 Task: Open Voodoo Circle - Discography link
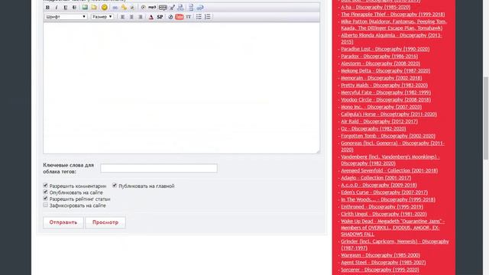386,99
